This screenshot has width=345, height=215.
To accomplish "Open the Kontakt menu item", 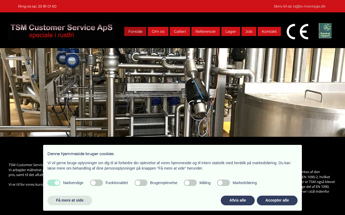I will click(x=269, y=31).
